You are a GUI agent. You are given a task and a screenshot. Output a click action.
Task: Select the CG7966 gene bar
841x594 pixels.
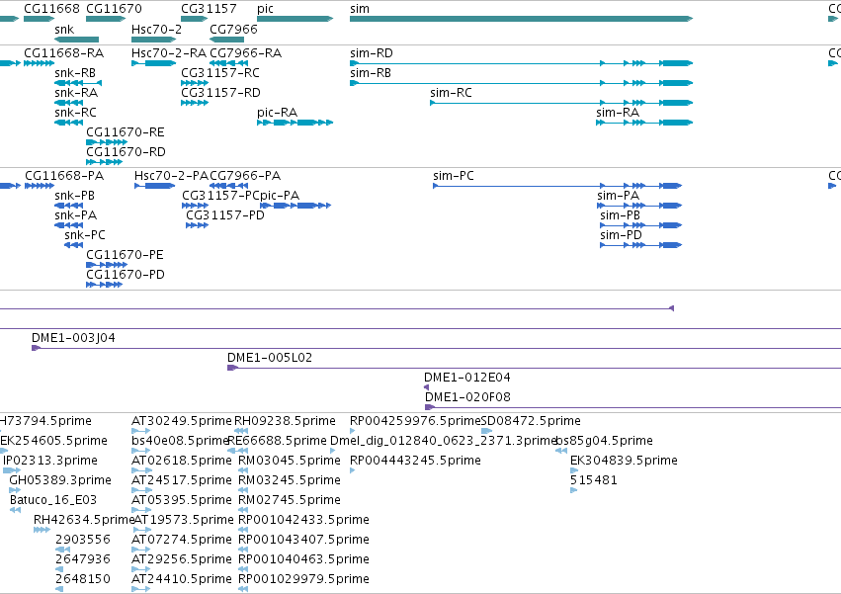tap(227, 40)
